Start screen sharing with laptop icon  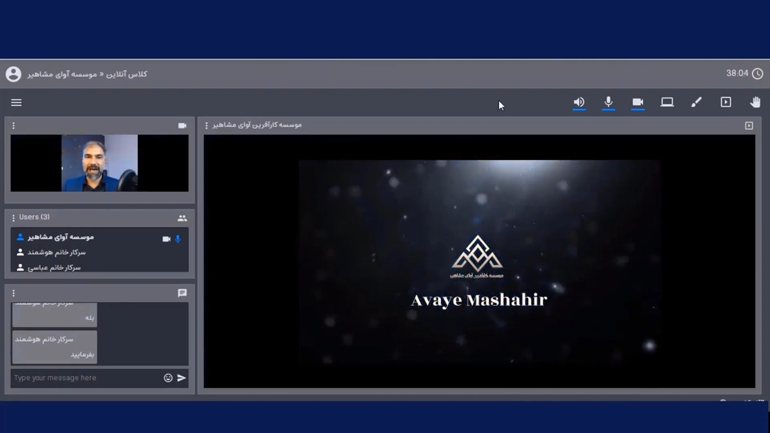(667, 102)
